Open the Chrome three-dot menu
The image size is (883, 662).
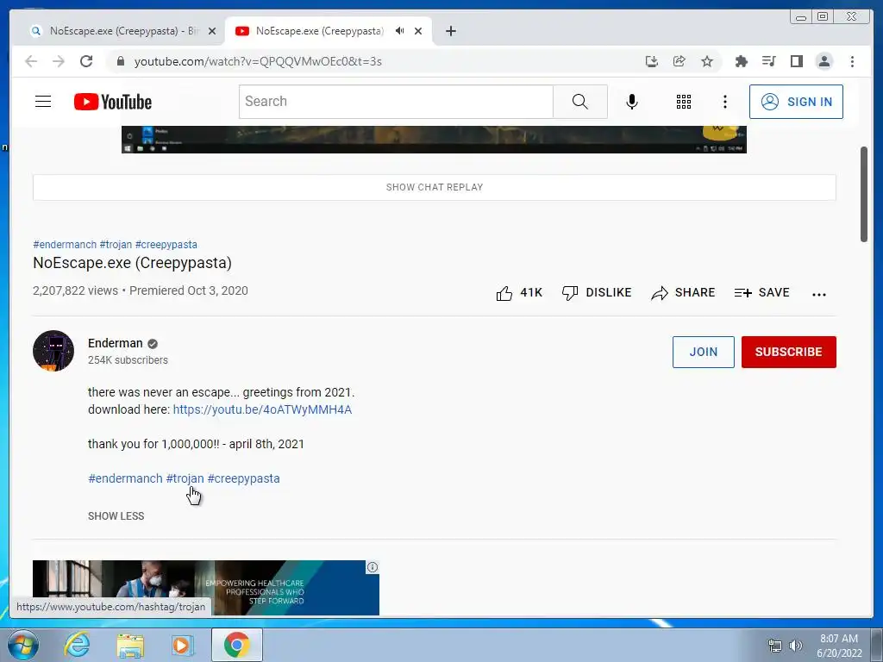pyautogui.click(x=852, y=61)
